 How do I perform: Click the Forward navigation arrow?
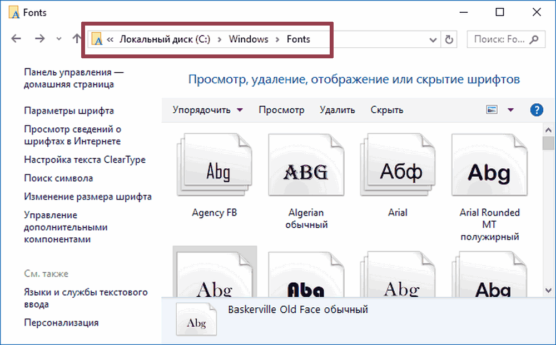click(x=39, y=39)
